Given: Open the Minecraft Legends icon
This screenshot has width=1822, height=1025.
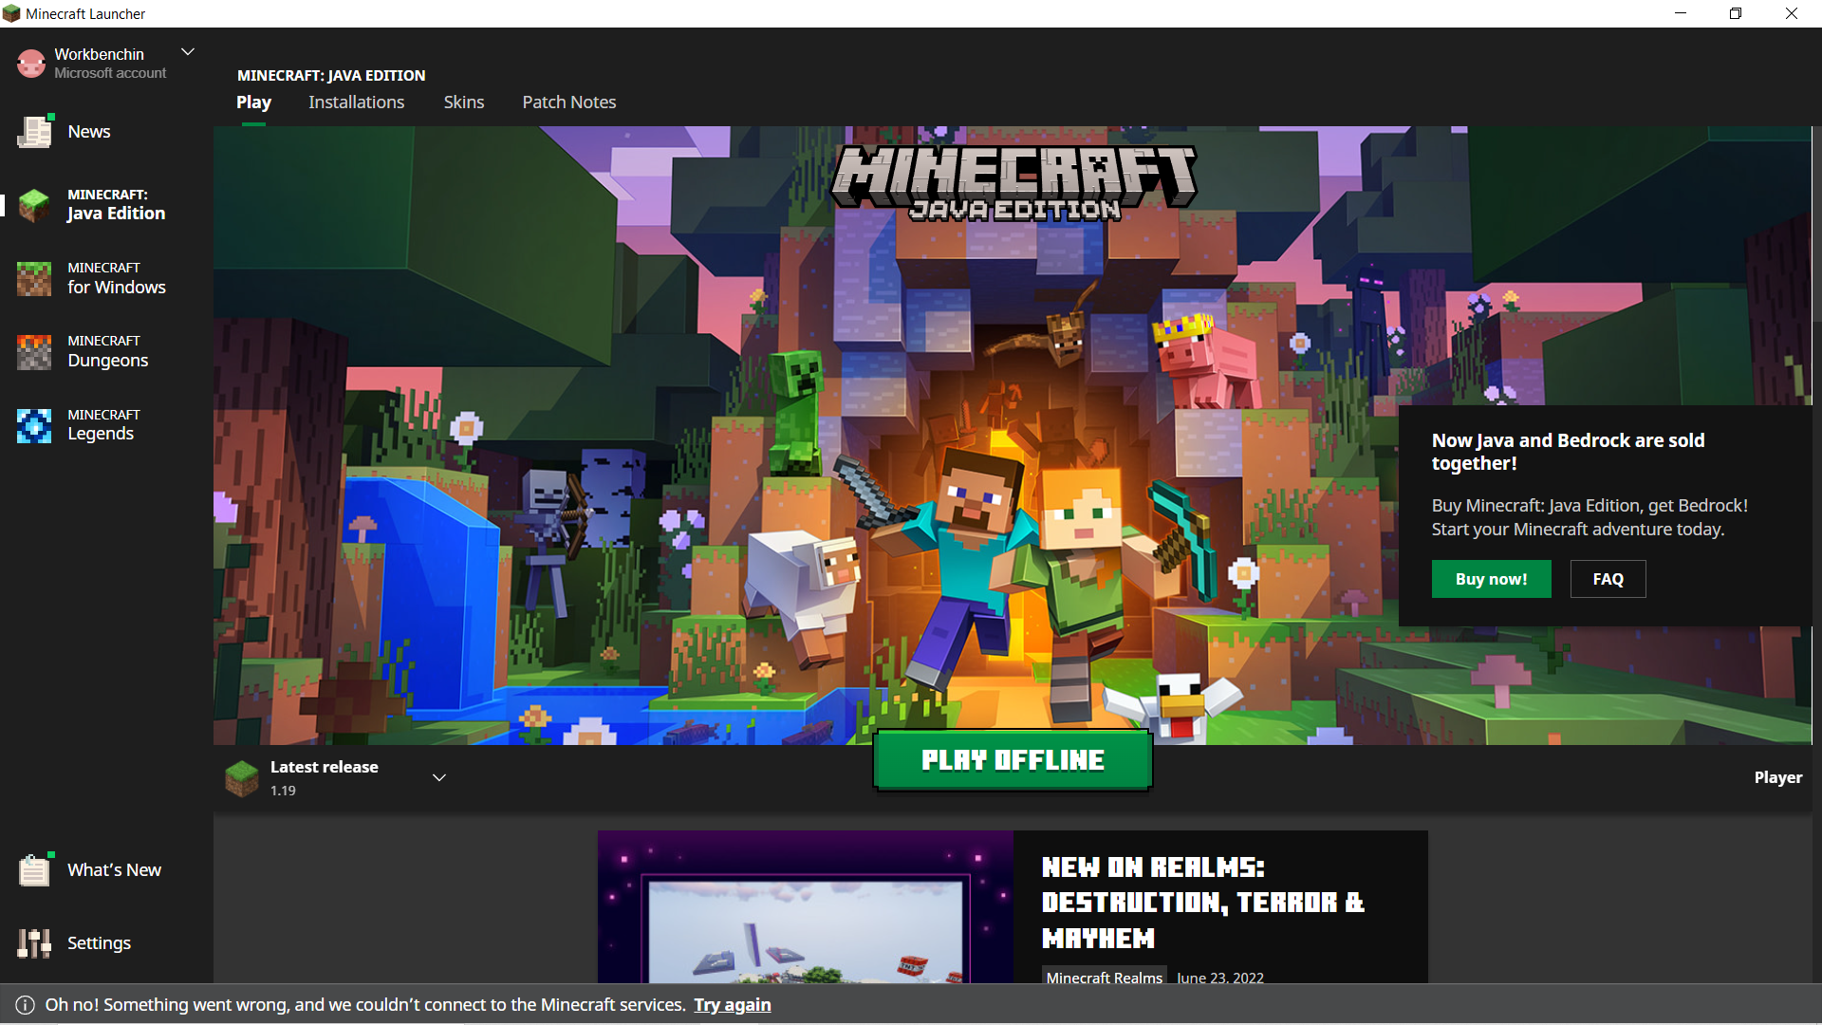Looking at the screenshot, I should pos(34,425).
